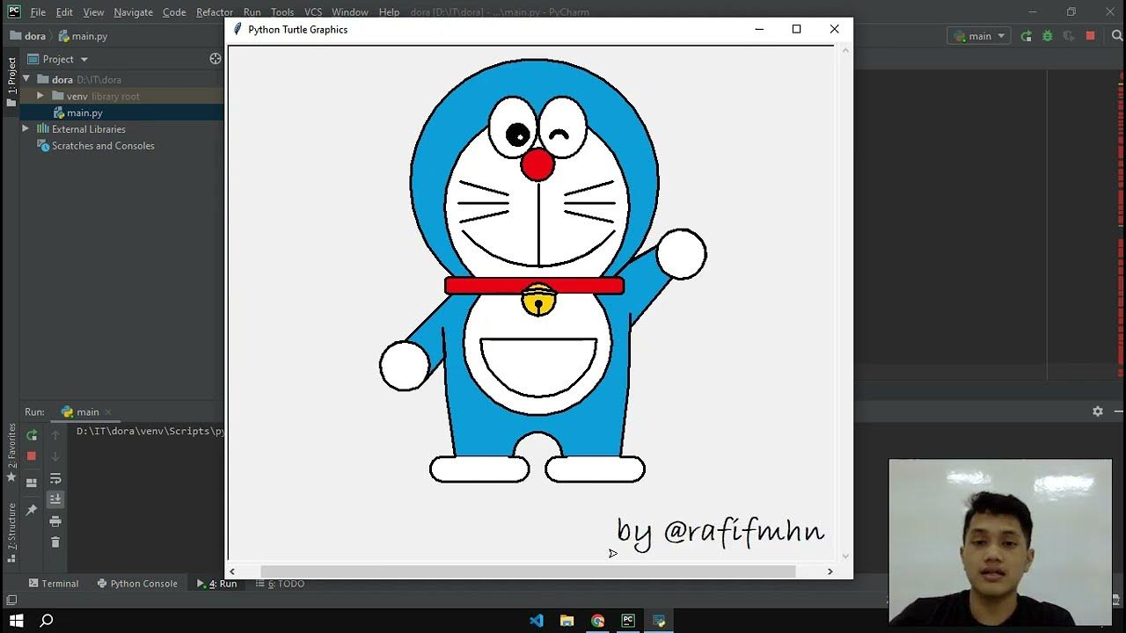
Task: Open Search Everywhere magnifier in PyCharm
Action: click(x=1117, y=36)
